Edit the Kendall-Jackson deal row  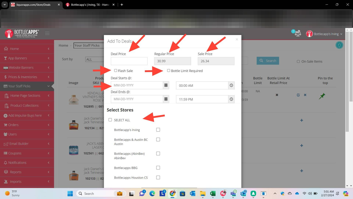tap(298, 95)
